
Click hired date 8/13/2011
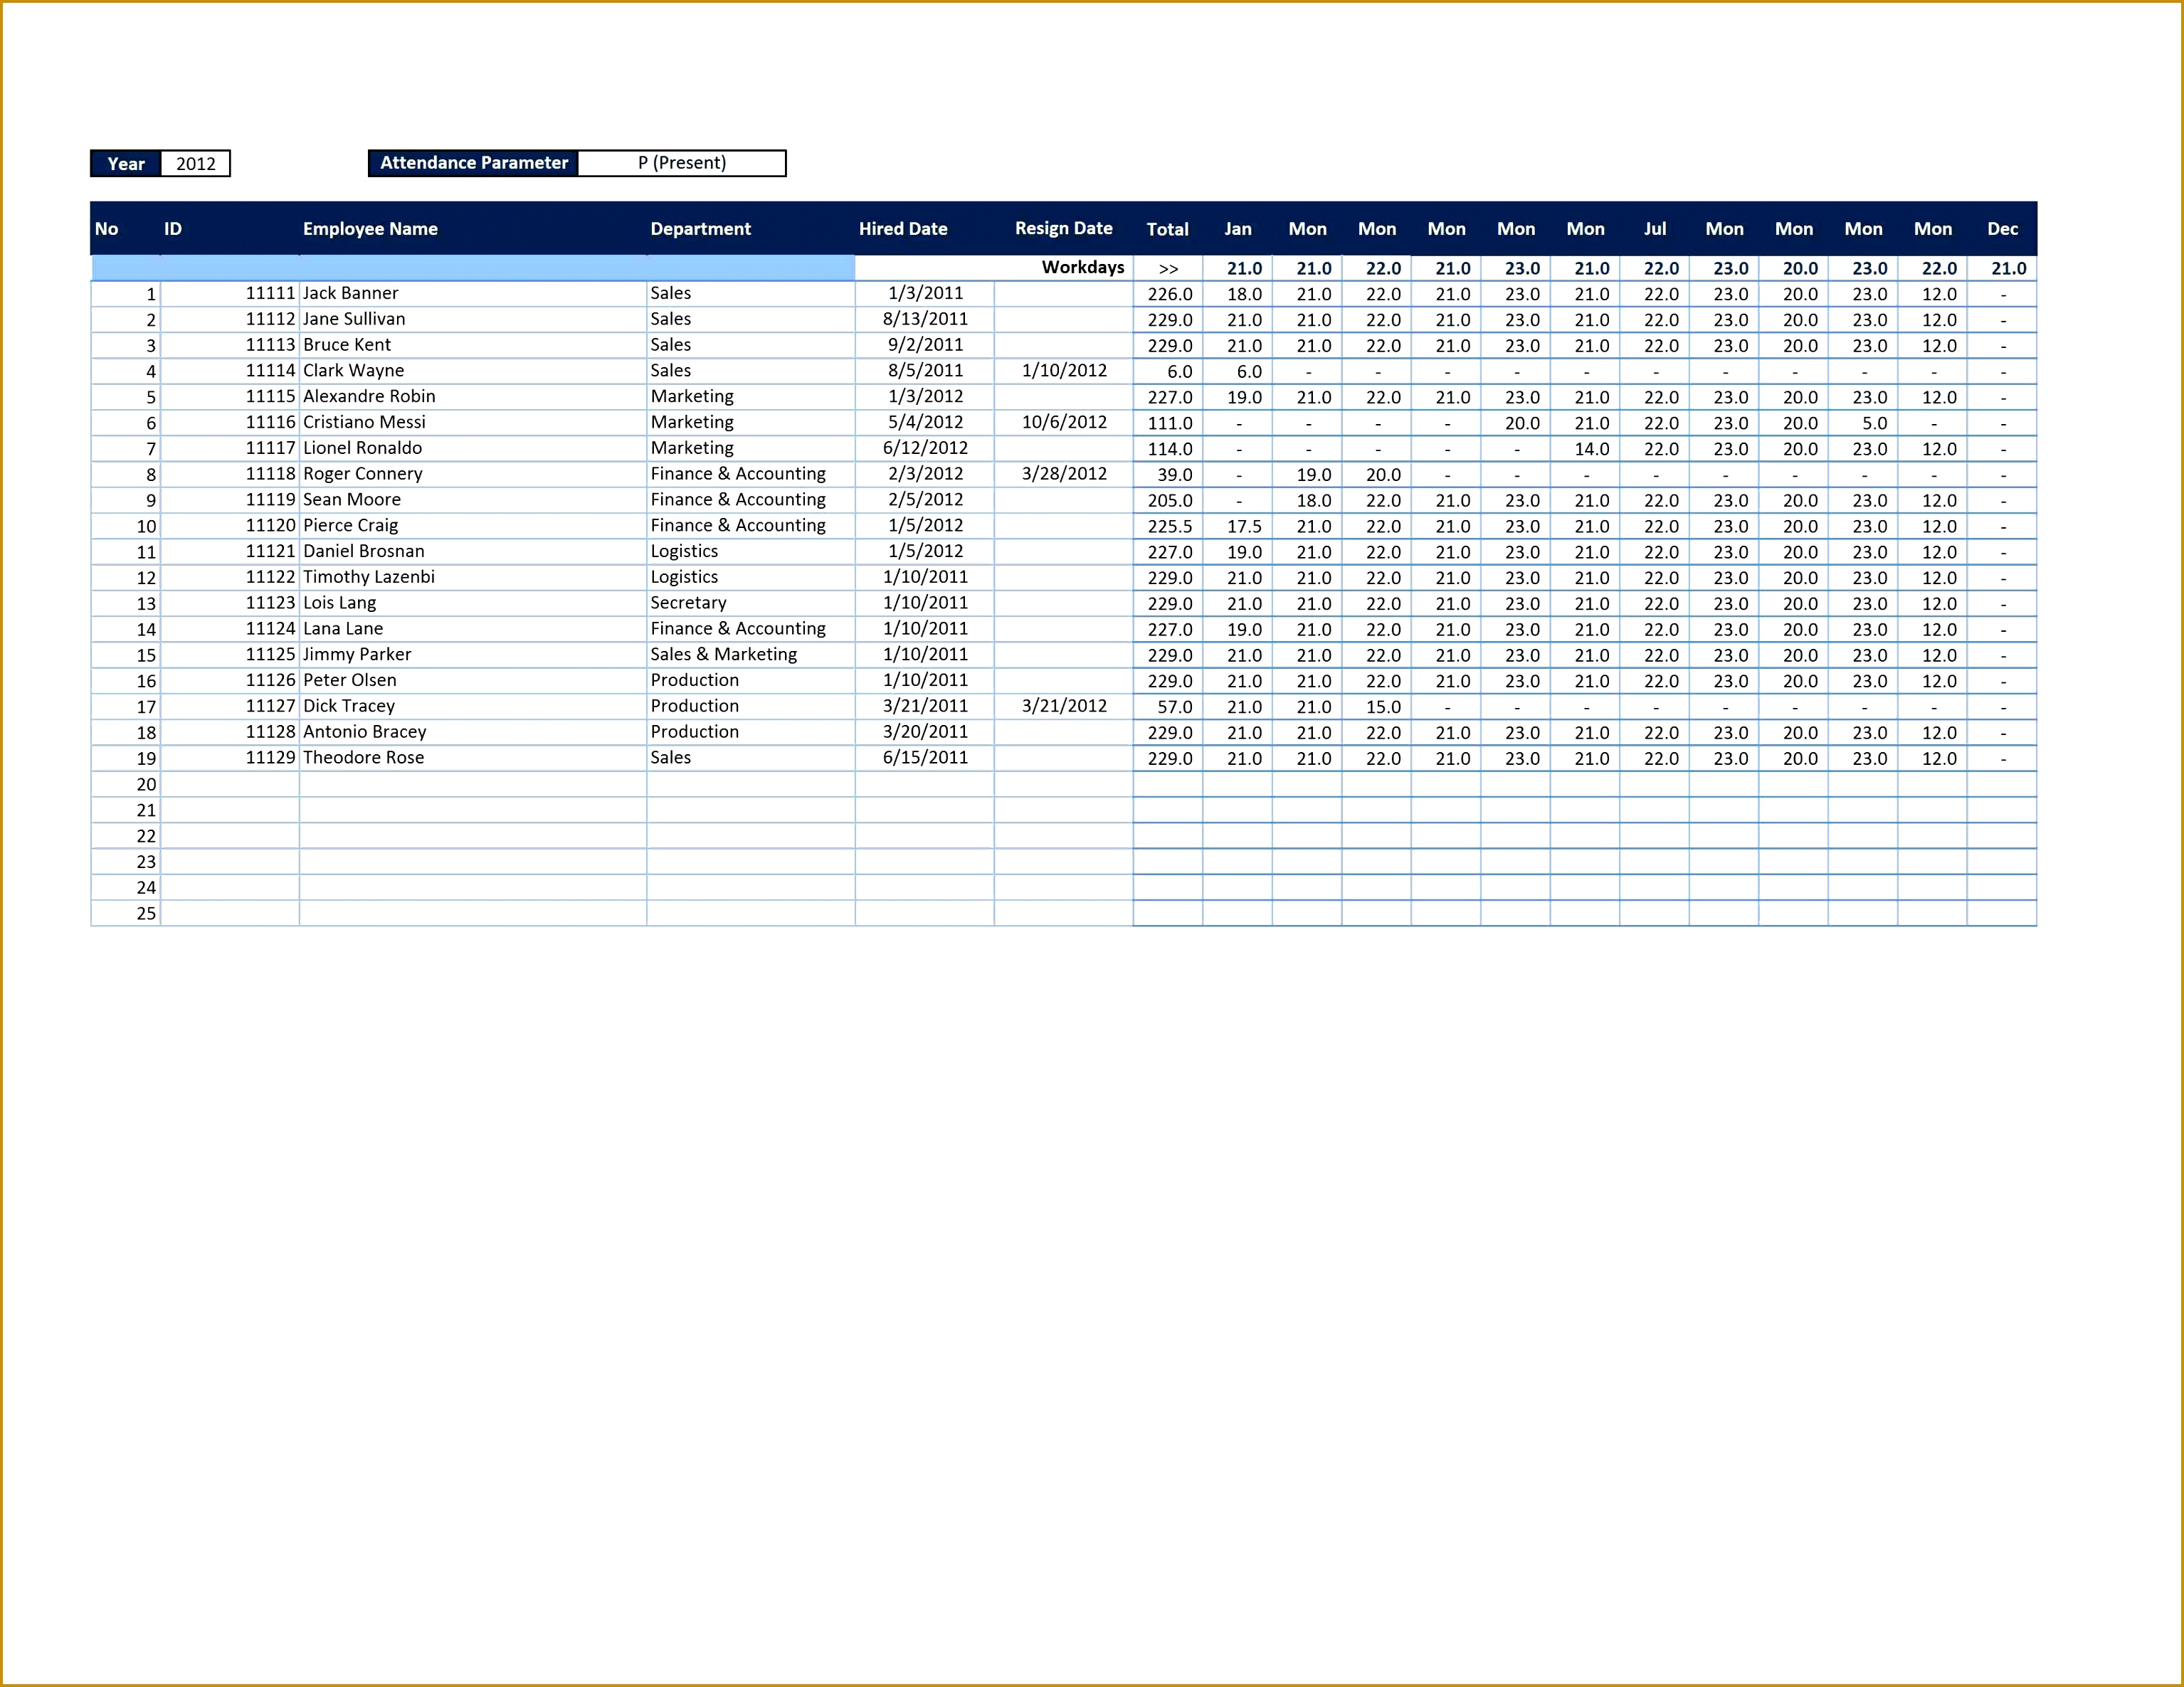pyautogui.click(x=925, y=319)
